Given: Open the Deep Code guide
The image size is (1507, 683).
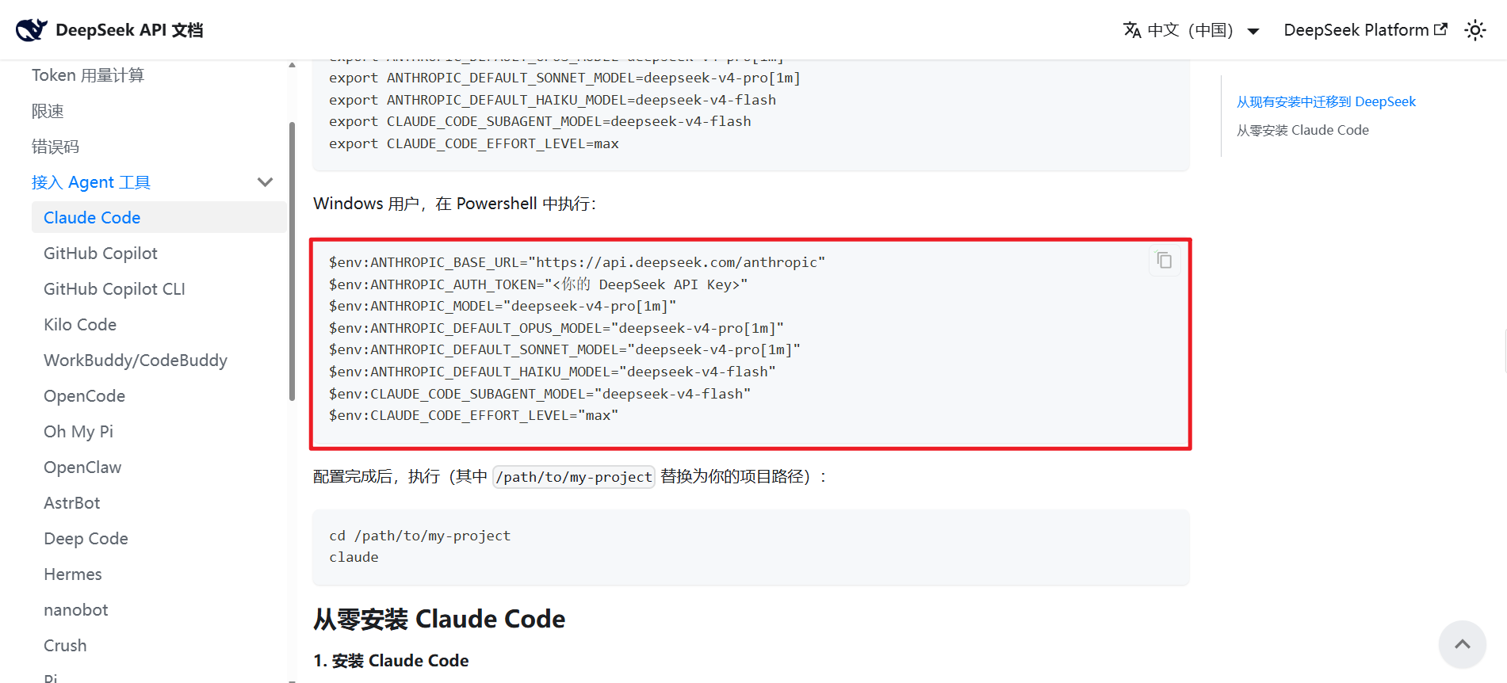Looking at the screenshot, I should tap(86, 538).
